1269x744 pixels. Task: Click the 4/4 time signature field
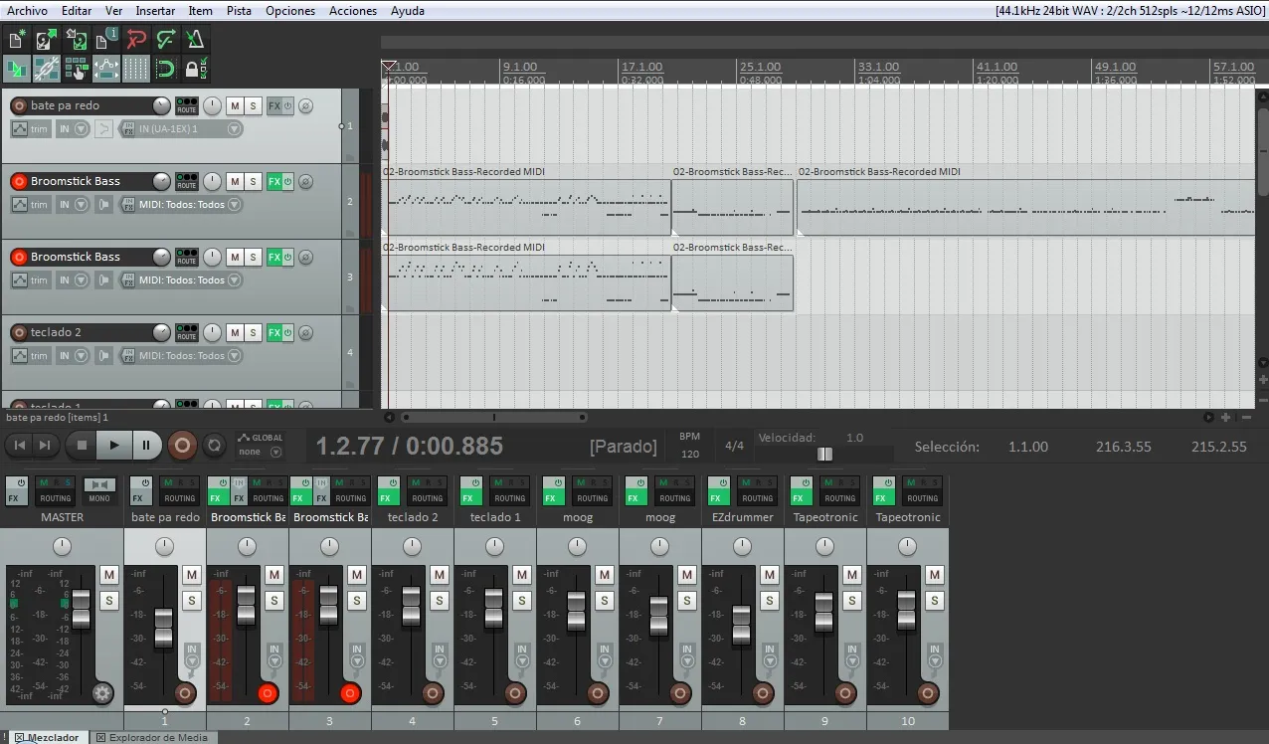point(734,446)
